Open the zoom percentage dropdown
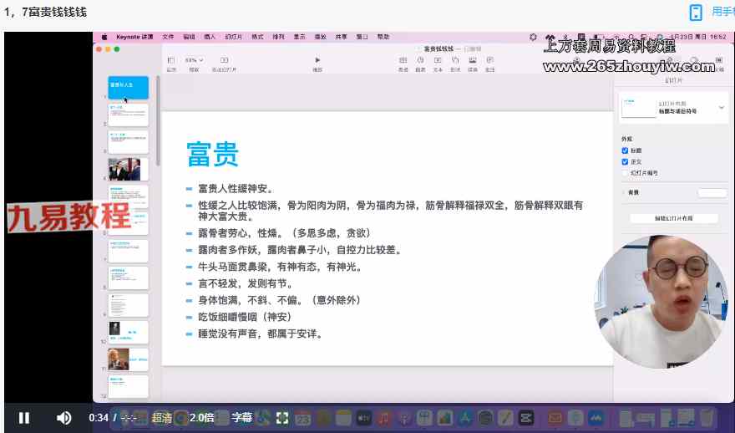Image resolution: width=735 pixels, height=433 pixels. point(195,60)
